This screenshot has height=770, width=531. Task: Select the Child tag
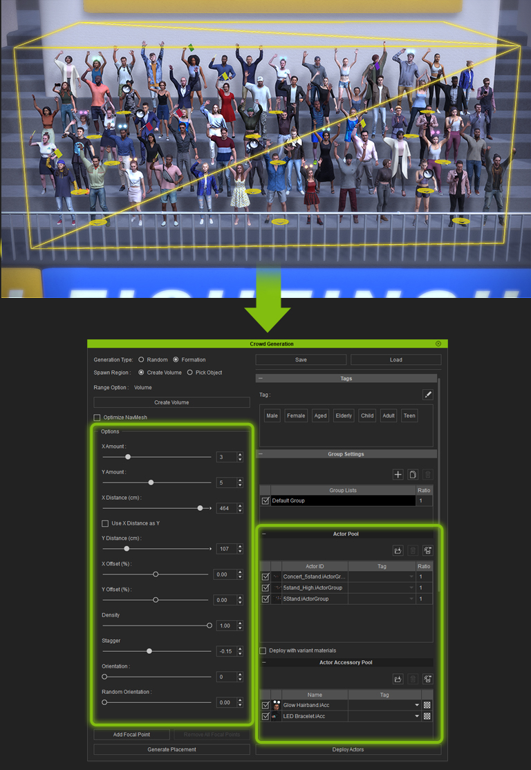367,415
